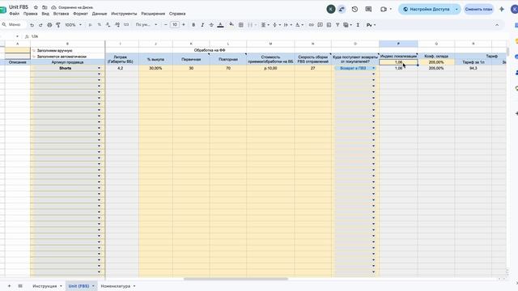This screenshot has height=291, width=518.
Task: Open the all sheets list icon
Action: 20,286
